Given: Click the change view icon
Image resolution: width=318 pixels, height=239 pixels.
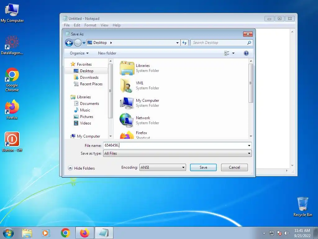Looking at the screenshot, I should click(226, 53).
